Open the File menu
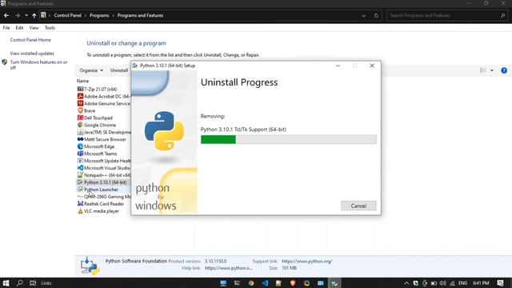The height and width of the screenshot is (288, 512). click(x=6, y=28)
